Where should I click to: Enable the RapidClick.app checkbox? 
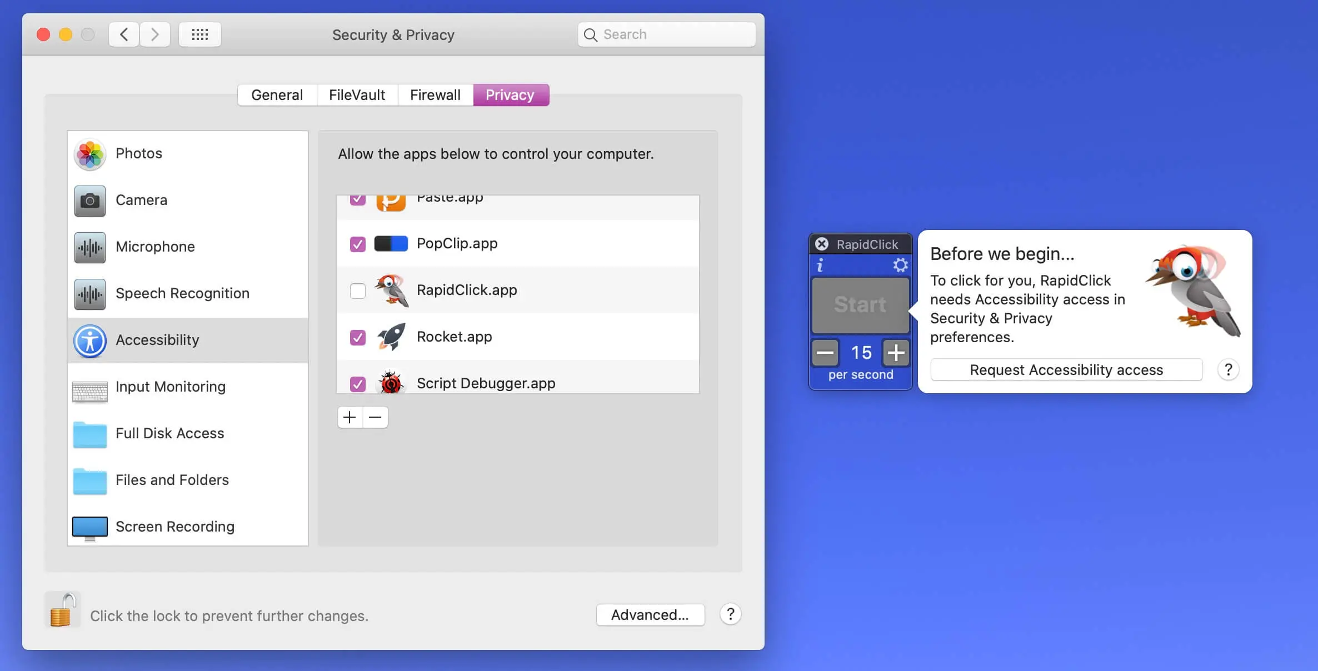tap(358, 291)
